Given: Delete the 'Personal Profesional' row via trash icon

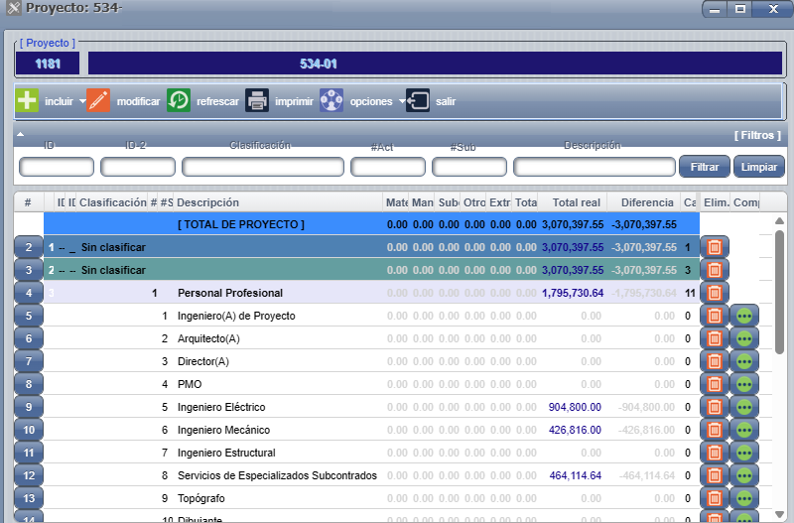Looking at the screenshot, I should click(x=714, y=293).
